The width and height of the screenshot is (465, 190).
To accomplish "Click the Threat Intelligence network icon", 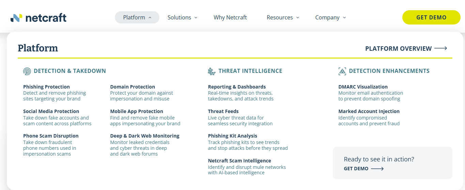I will coord(212,71).
